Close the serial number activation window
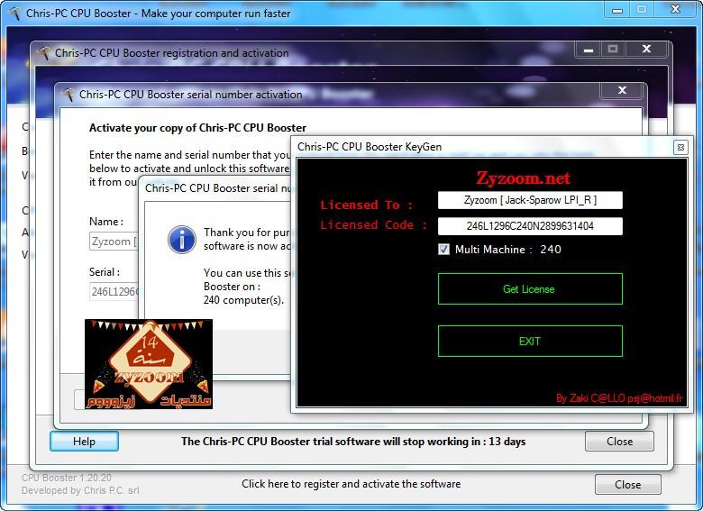The image size is (703, 511). click(x=622, y=90)
